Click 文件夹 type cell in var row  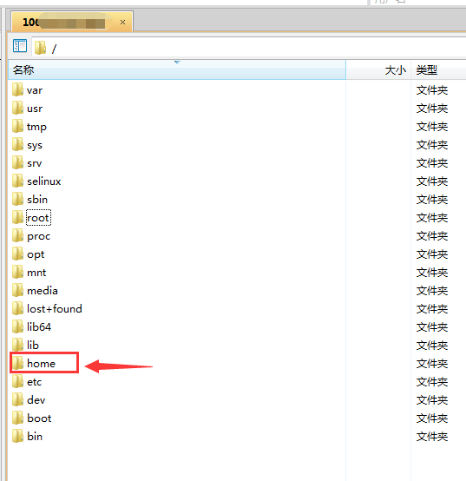[432, 90]
